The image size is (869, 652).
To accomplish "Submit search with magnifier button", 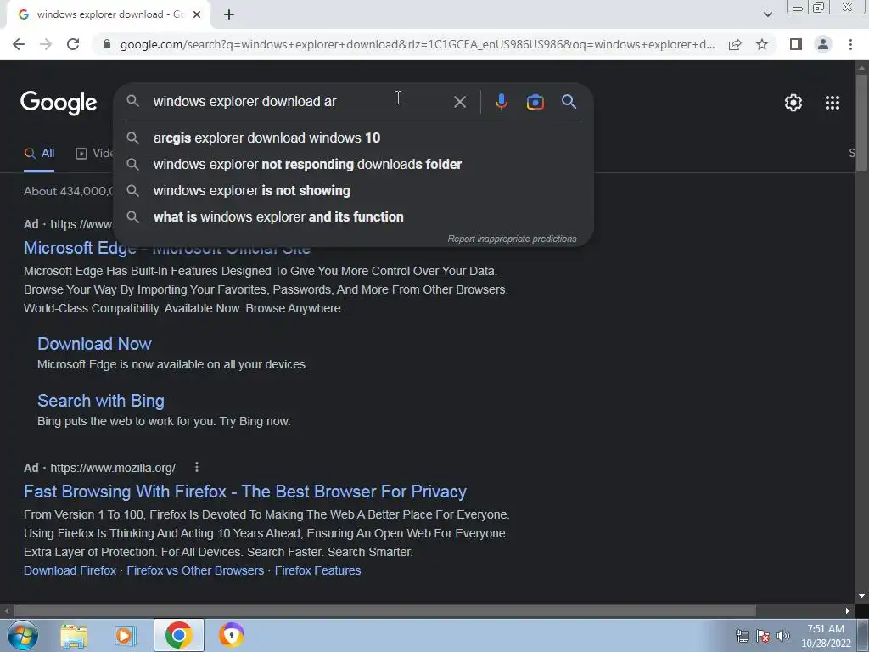I will [569, 102].
